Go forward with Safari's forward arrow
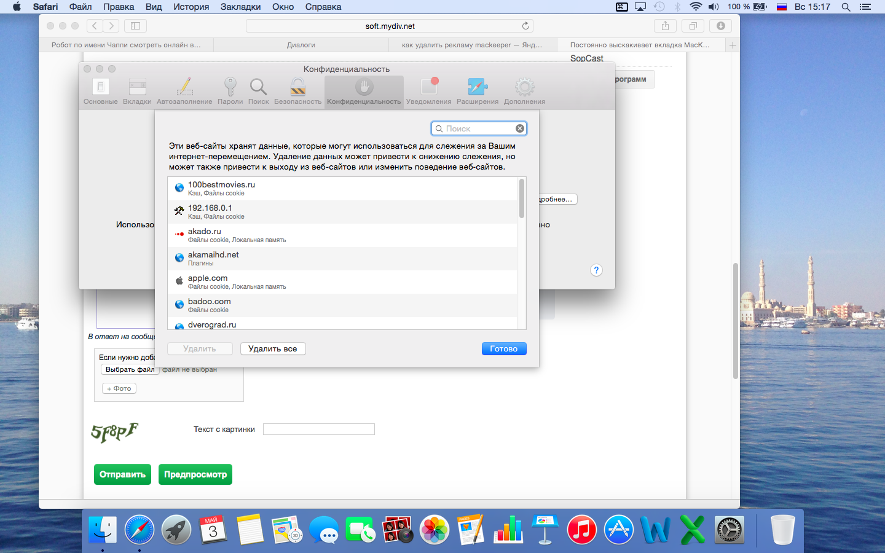Screen dimensions: 885x553 (x=111, y=26)
